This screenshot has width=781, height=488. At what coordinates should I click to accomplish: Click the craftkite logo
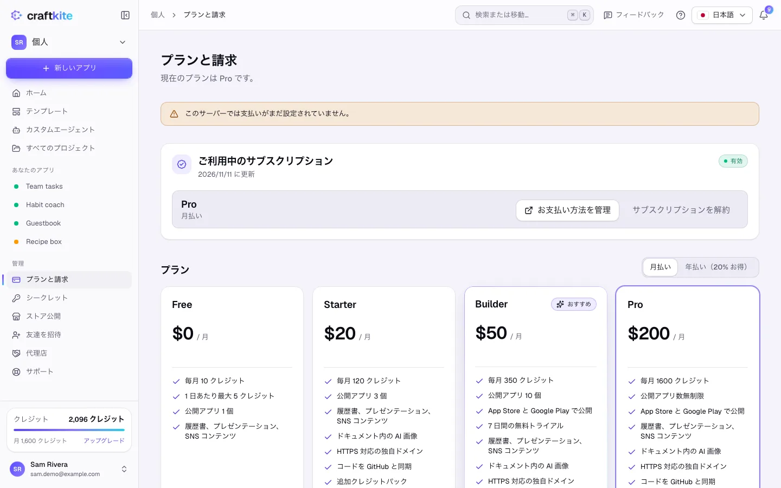[x=42, y=16]
